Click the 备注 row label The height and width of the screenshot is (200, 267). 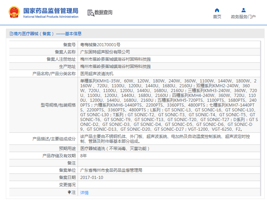71,163
